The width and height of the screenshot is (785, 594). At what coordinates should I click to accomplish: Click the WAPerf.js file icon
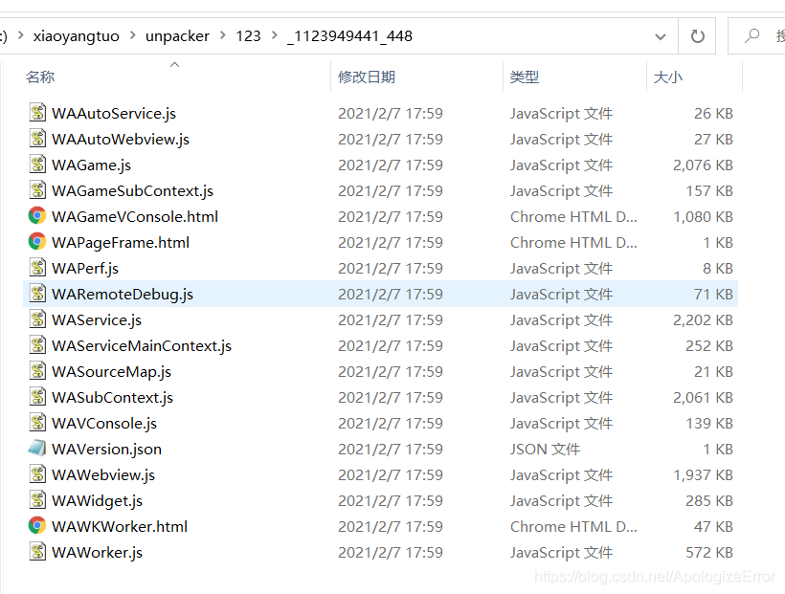point(37,268)
